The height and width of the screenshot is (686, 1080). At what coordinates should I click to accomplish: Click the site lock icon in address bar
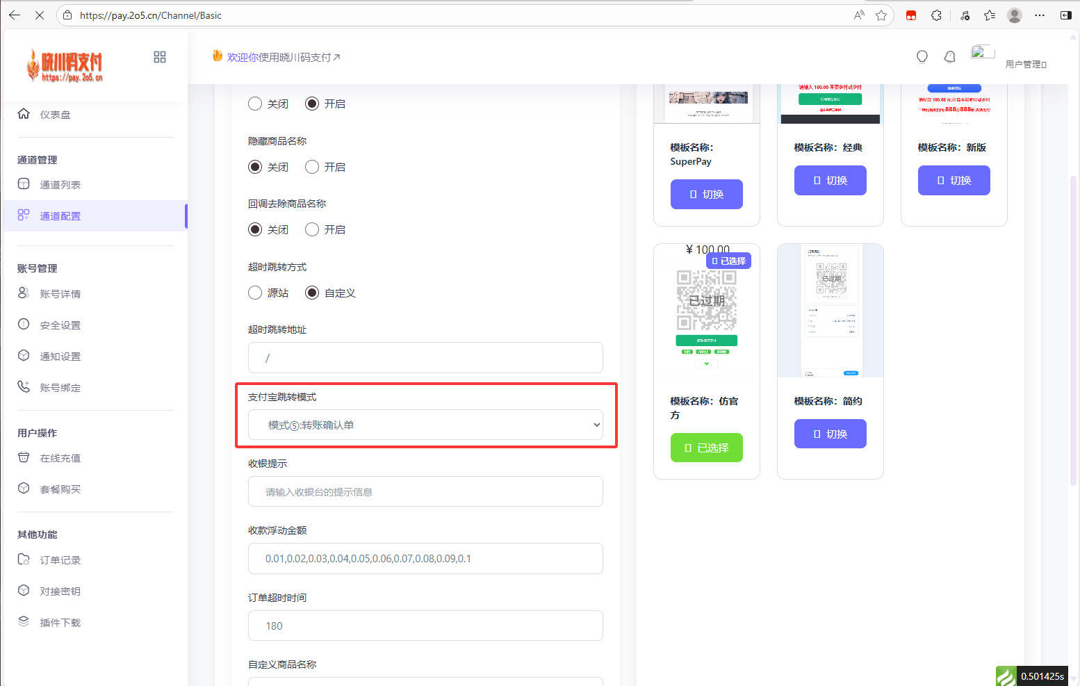67,15
